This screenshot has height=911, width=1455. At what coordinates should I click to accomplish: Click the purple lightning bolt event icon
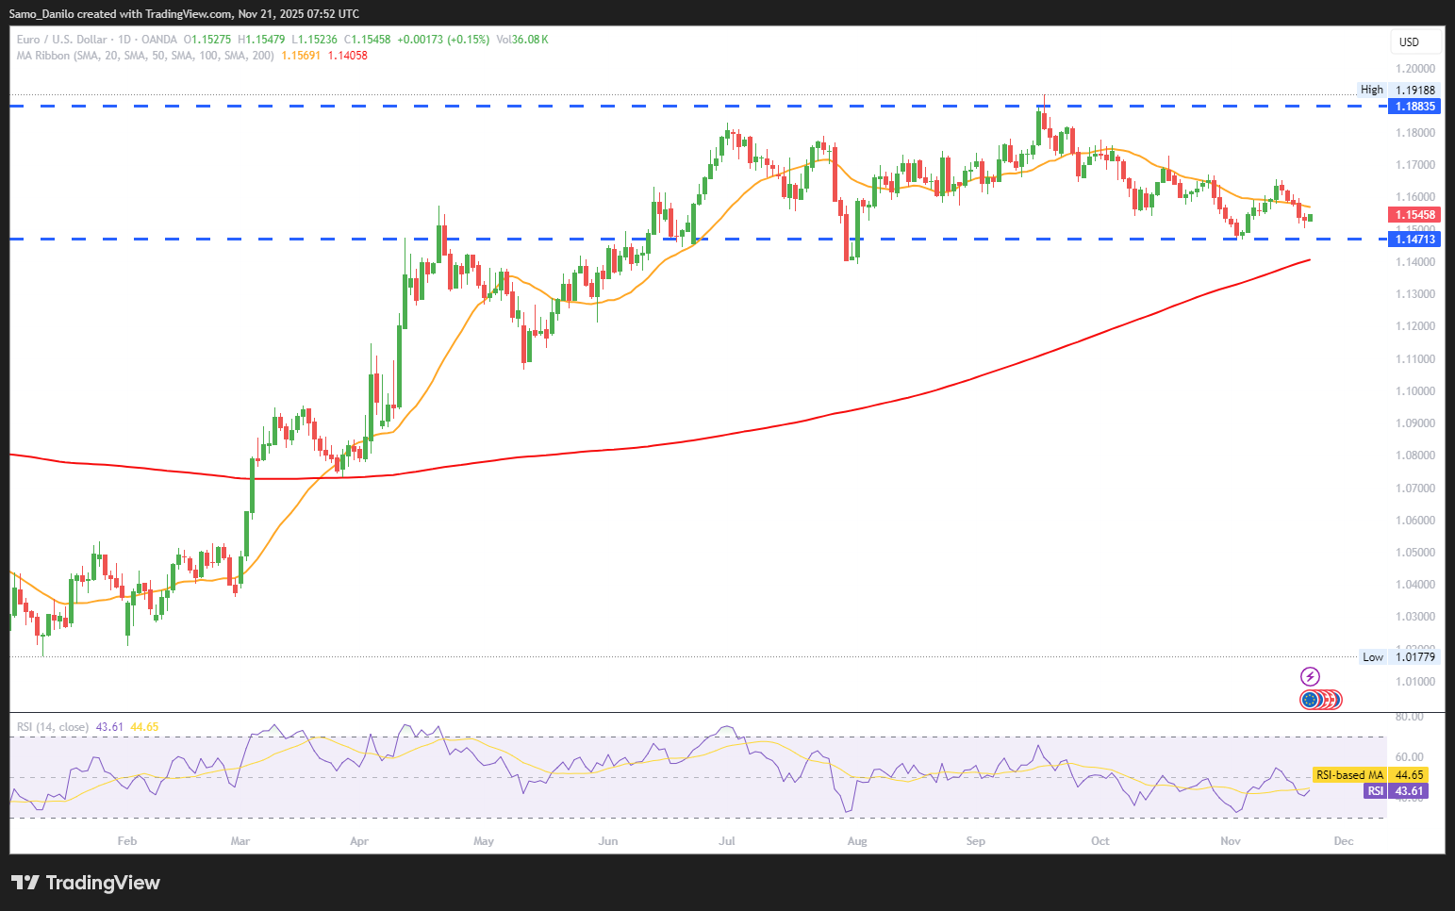[1310, 676]
